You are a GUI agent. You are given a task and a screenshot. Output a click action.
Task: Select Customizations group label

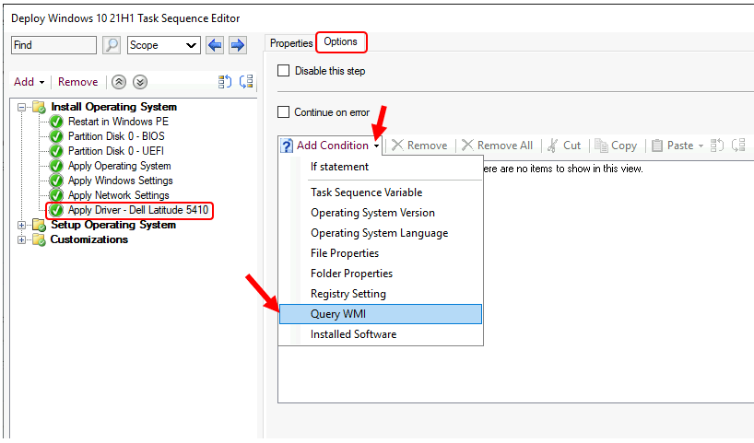tap(89, 239)
